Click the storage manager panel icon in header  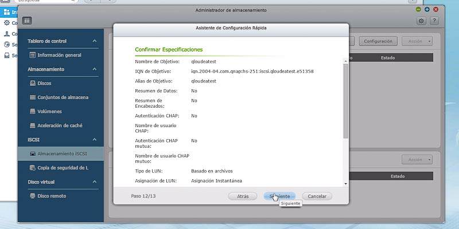(27, 21)
